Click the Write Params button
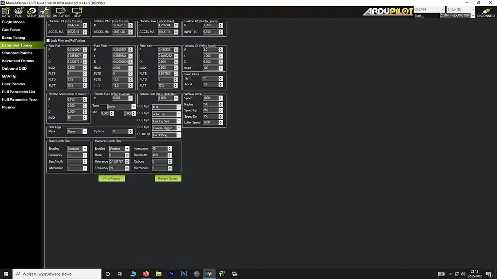This screenshot has height=279, width=497. [x=112, y=178]
